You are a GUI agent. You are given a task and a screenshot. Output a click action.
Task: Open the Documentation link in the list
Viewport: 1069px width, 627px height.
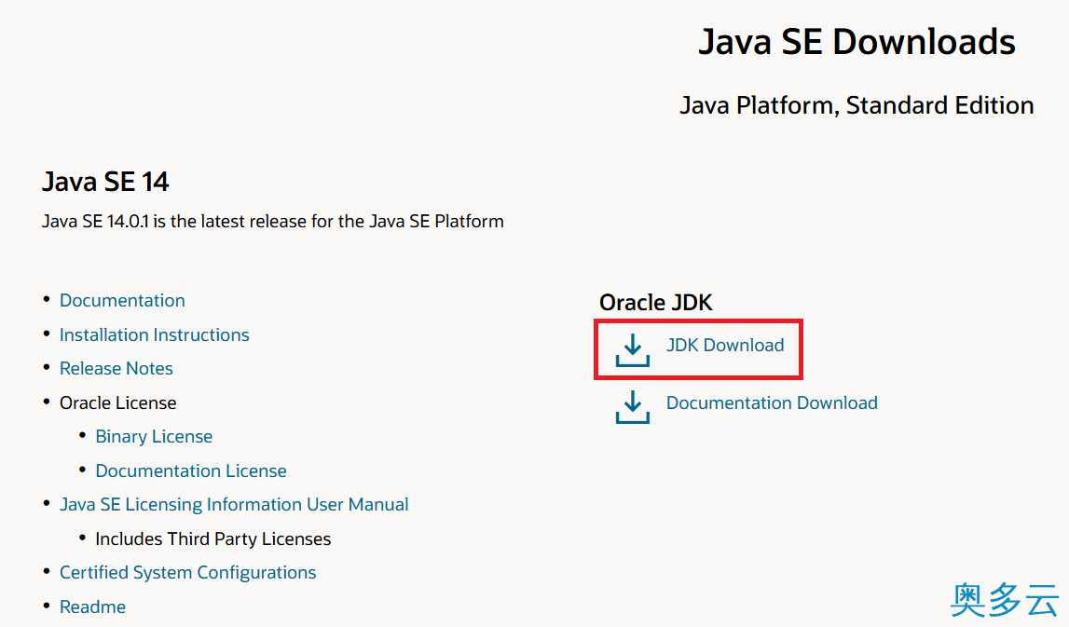[x=122, y=301]
